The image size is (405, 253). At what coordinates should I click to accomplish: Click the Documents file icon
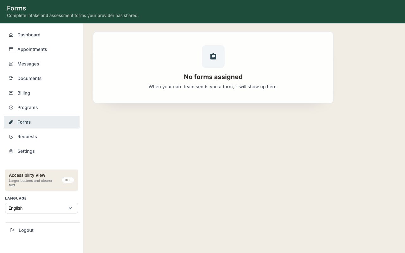[x=11, y=78]
